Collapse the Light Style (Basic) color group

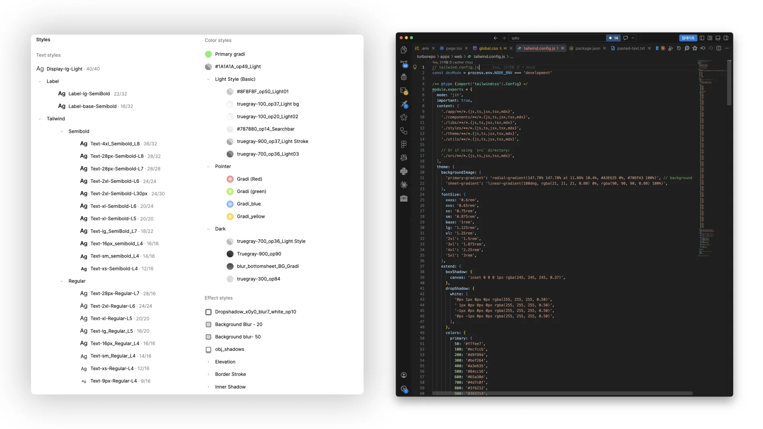tap(208, 79)
